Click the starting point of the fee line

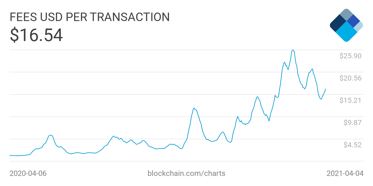[10, 155]
